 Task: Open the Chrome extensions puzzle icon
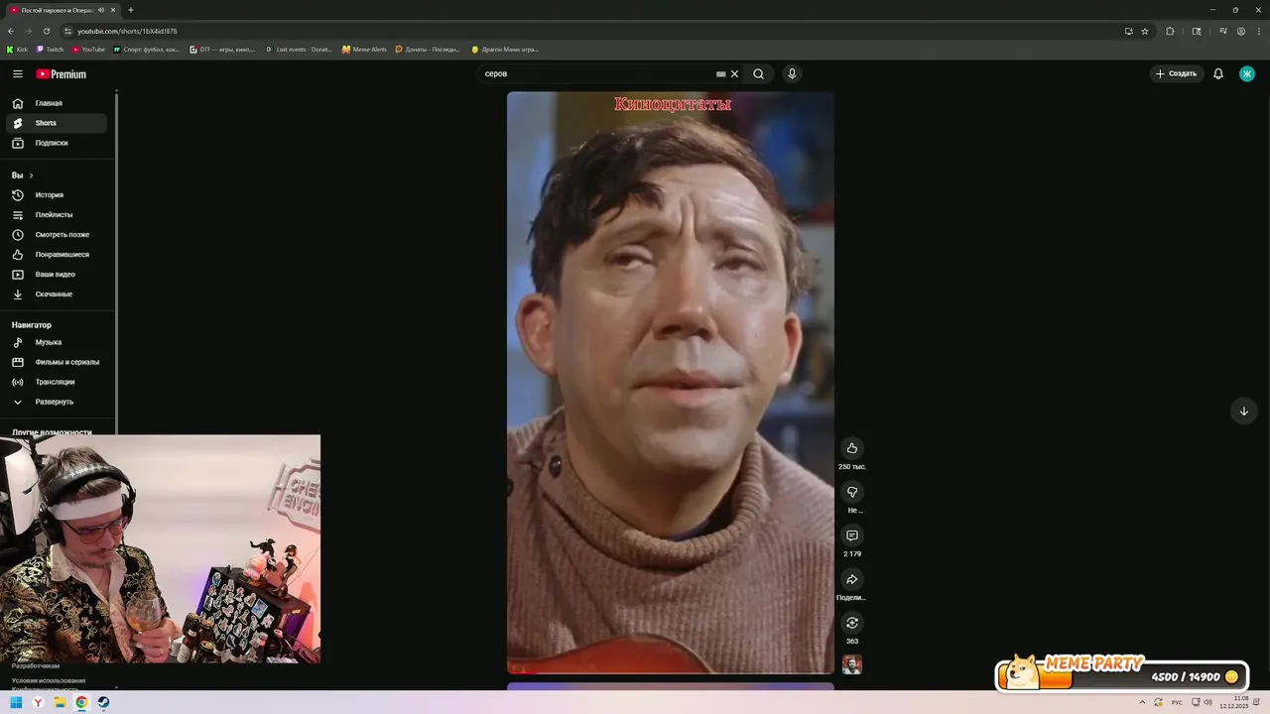(x=1170, y=31)
